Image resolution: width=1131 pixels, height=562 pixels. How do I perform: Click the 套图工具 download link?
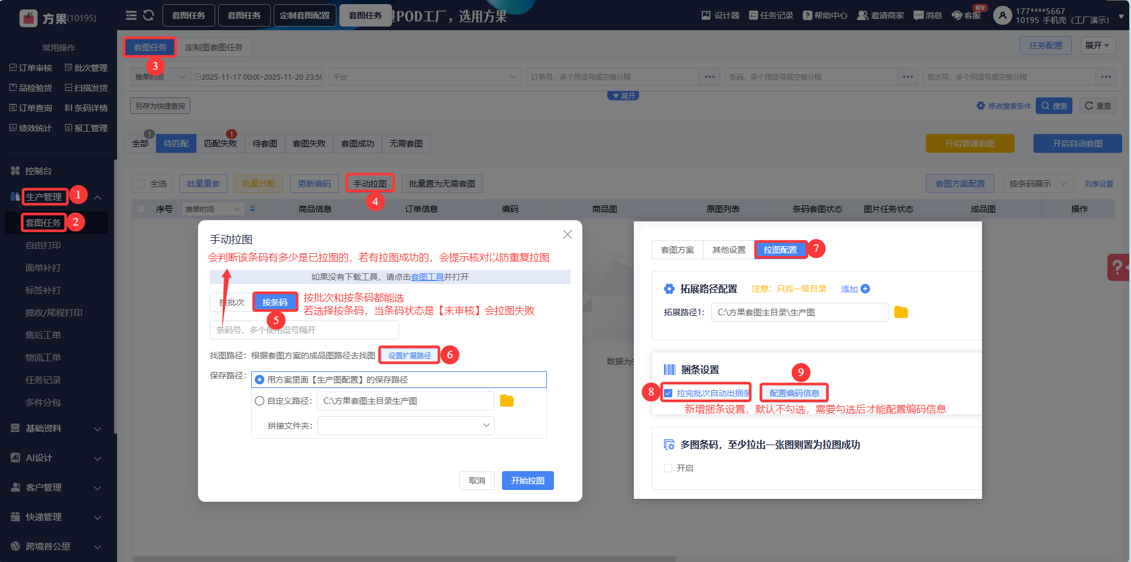tap(427, 277)
